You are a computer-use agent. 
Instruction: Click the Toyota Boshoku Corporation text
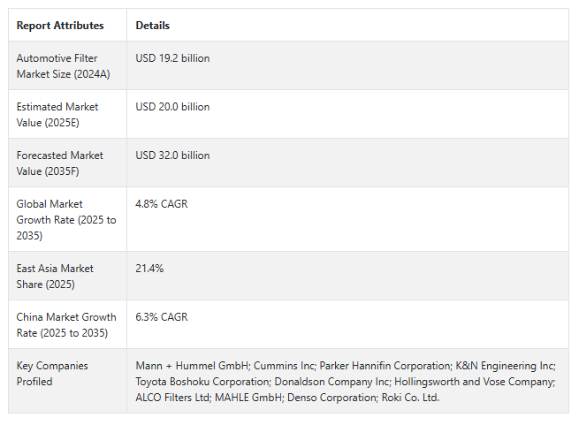coord(202,382)
